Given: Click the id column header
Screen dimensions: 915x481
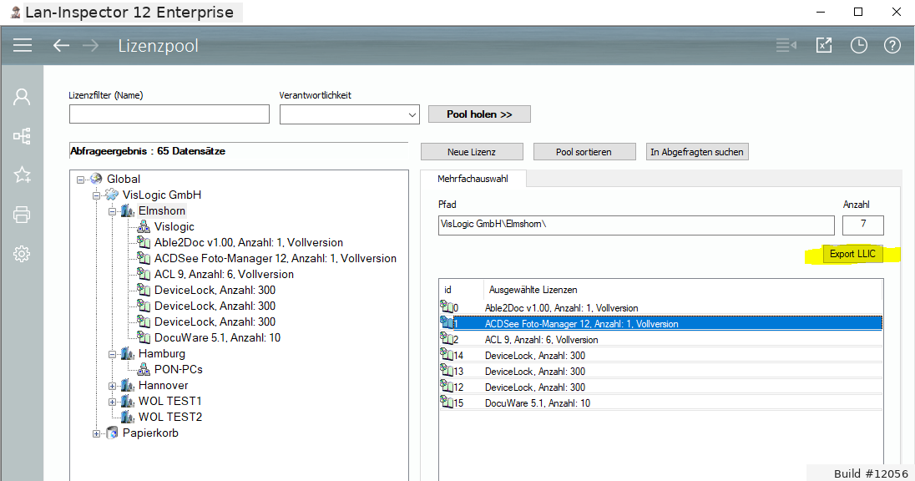Looking at the screenshot, I should coord(462,290).
